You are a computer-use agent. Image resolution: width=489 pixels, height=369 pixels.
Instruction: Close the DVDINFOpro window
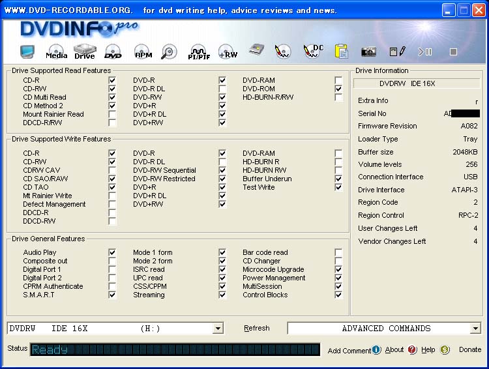479,10
